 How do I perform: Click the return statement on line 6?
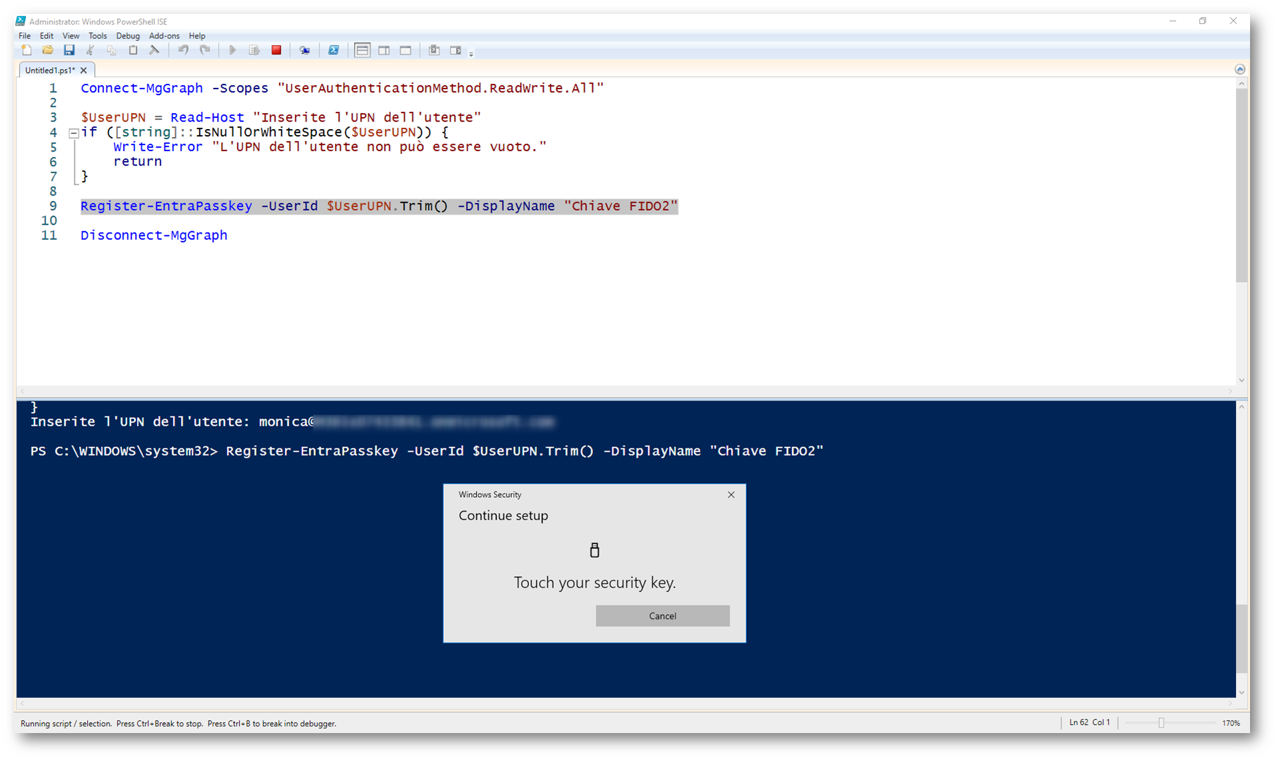click(137, 162)
